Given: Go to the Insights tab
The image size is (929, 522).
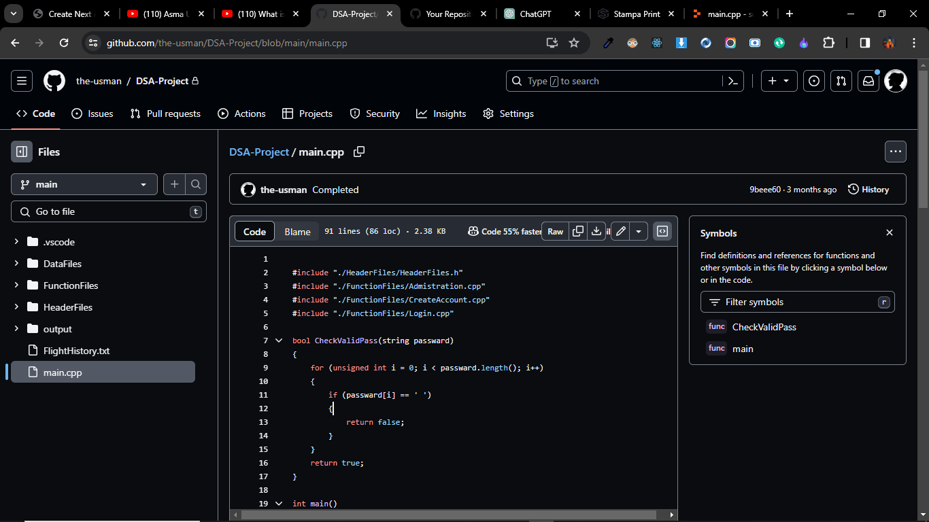Looking at the screenshot, I should click(441, 114).
